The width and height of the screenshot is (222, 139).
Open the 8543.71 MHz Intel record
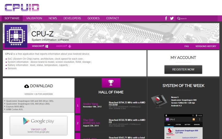pos(127,138)
